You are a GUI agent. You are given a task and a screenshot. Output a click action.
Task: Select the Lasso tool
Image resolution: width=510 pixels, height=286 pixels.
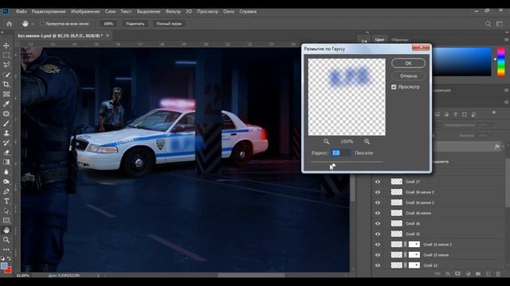point(6,65)
